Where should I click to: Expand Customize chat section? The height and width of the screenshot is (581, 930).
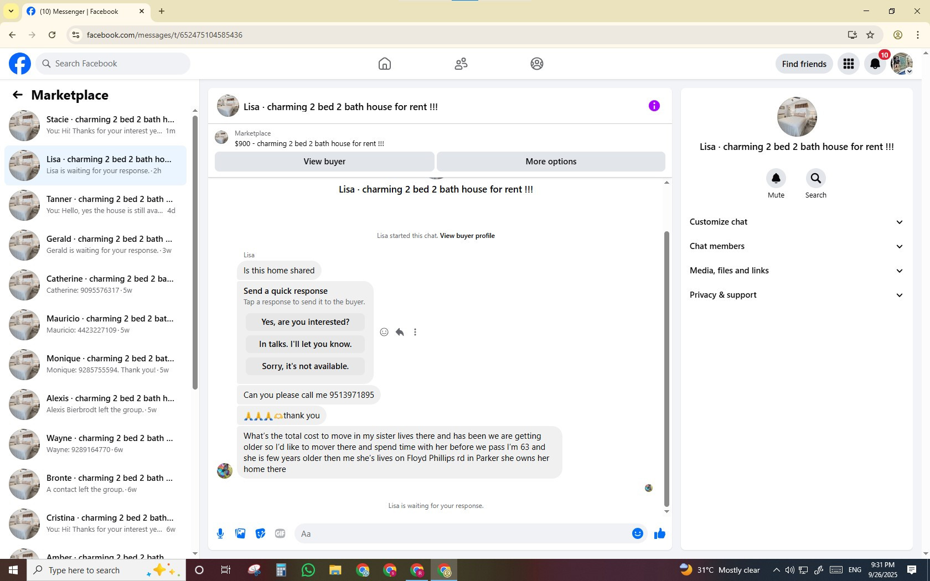[x=796, y=222]
